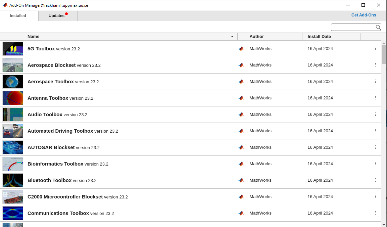This screenshot has height=227, width=387.
Task: Click the Aerospace Toolbox globe thumbnail
Action: [x=13, y=82]
